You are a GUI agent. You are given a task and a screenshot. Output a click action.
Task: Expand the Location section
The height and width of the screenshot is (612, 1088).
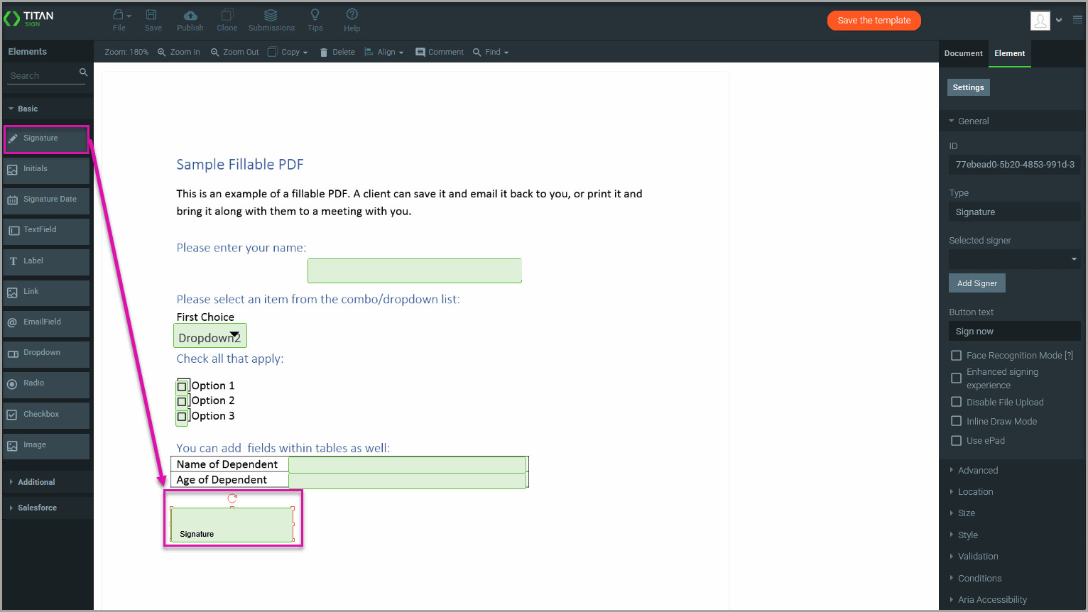tap(975, 492)
